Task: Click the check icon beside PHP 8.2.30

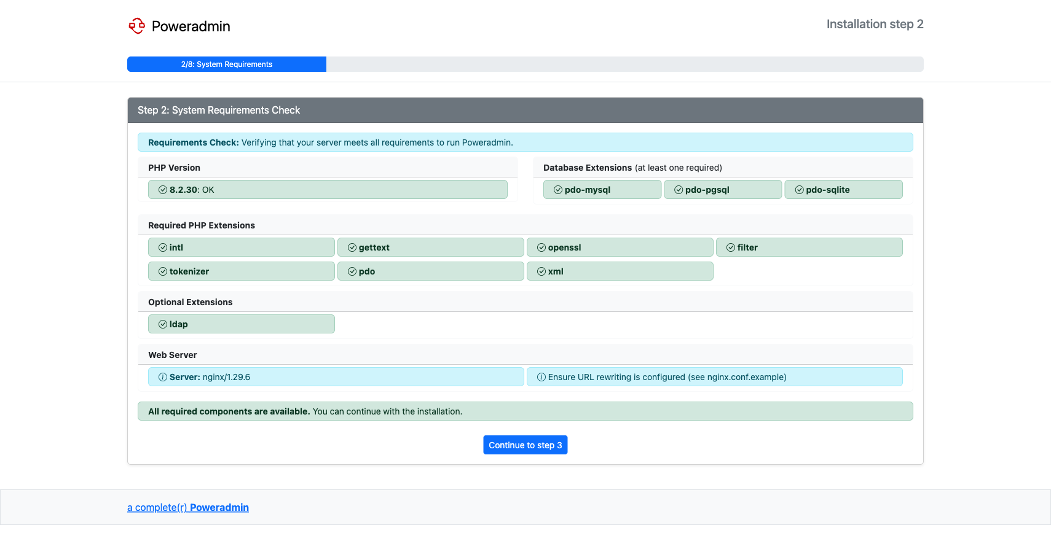Action: pos(163,190)
